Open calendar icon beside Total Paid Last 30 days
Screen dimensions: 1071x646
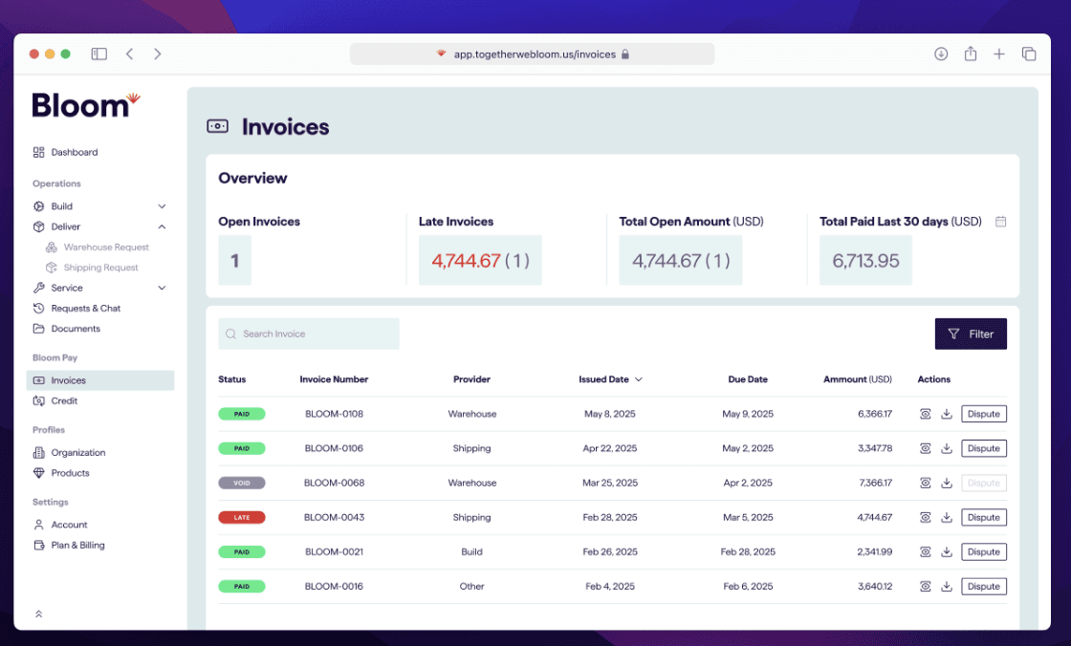(1000, 222)
